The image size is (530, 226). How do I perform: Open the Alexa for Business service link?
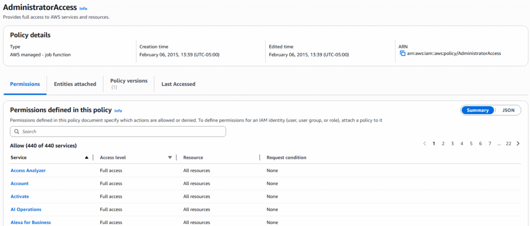[31, 222]
